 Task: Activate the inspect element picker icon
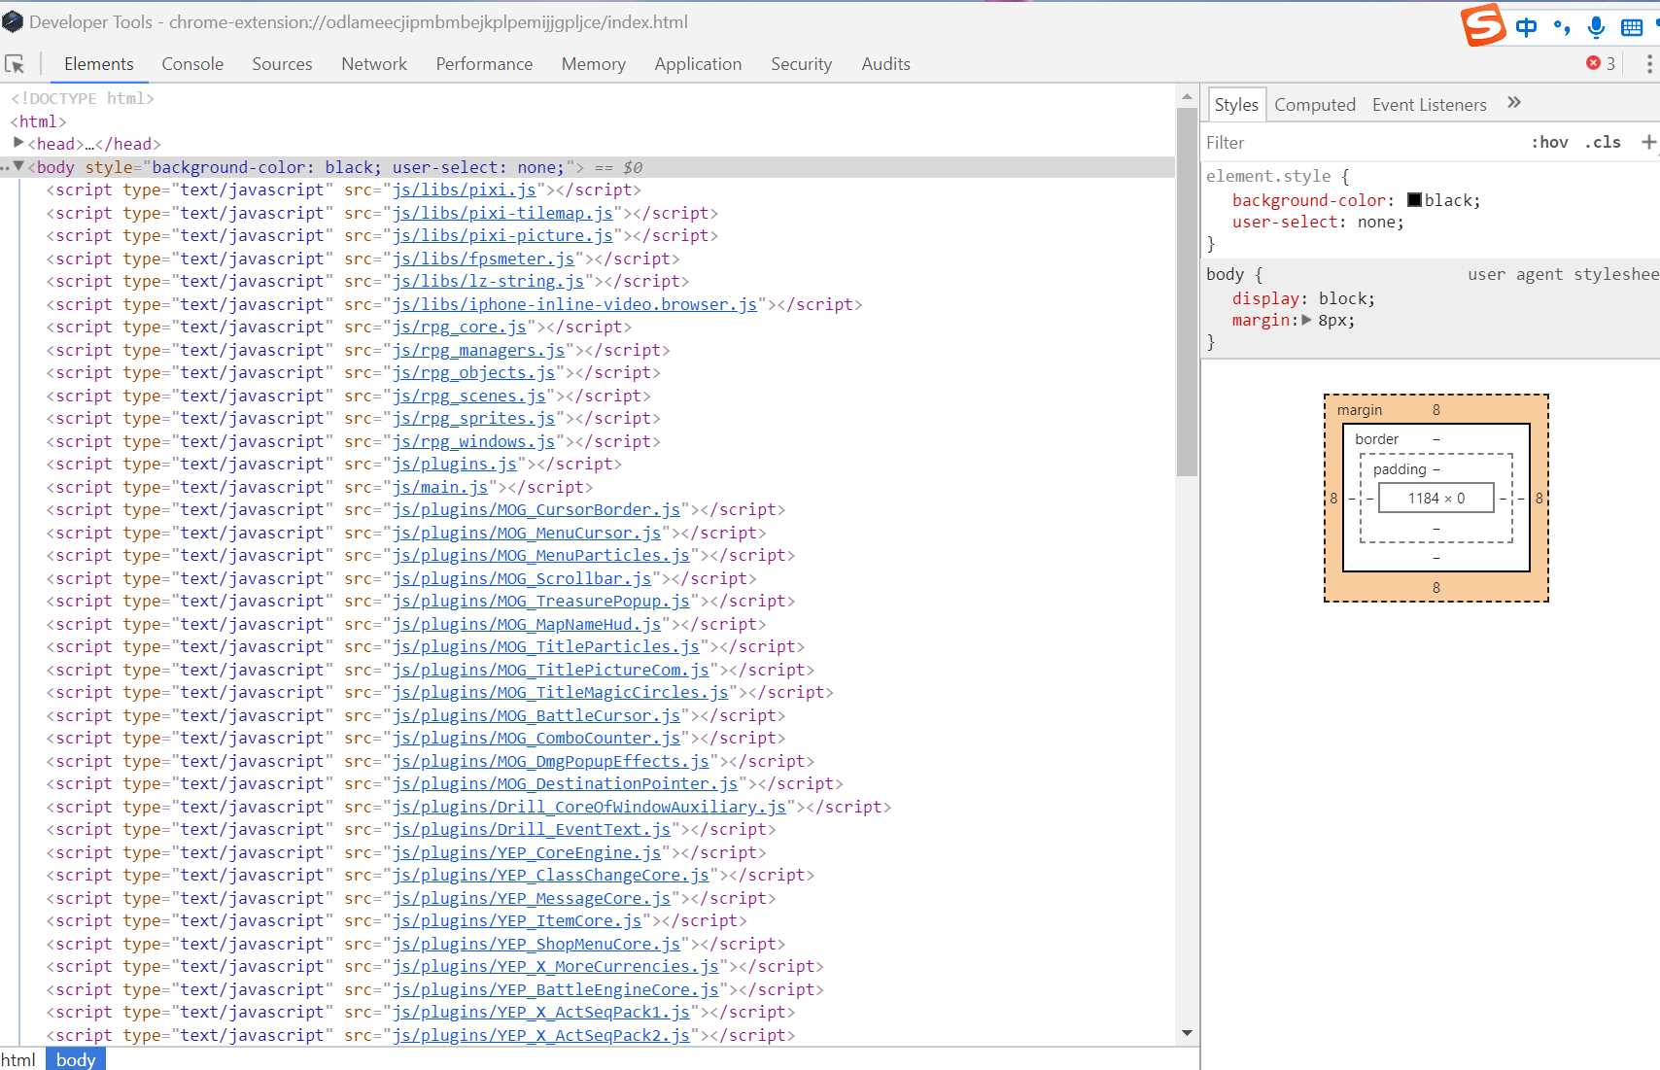15,64
